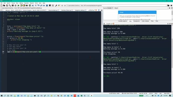
Task: Open working directory path dropdown arrow
Action: point(166,5)
